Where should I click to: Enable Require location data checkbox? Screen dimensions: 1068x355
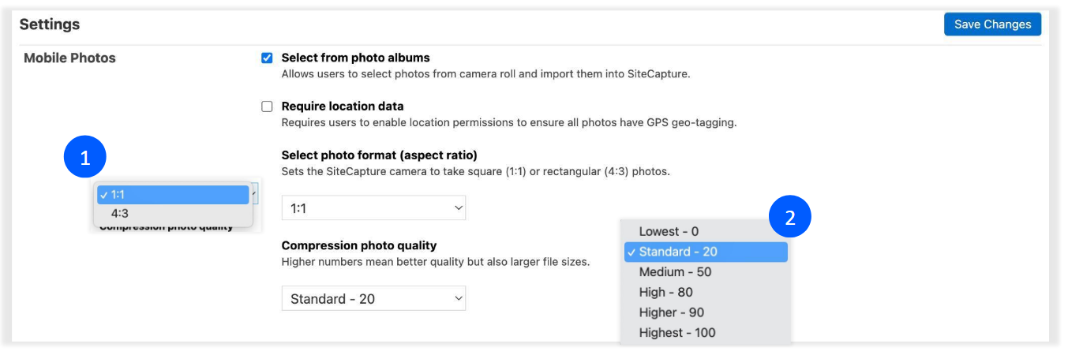[267, 106]
